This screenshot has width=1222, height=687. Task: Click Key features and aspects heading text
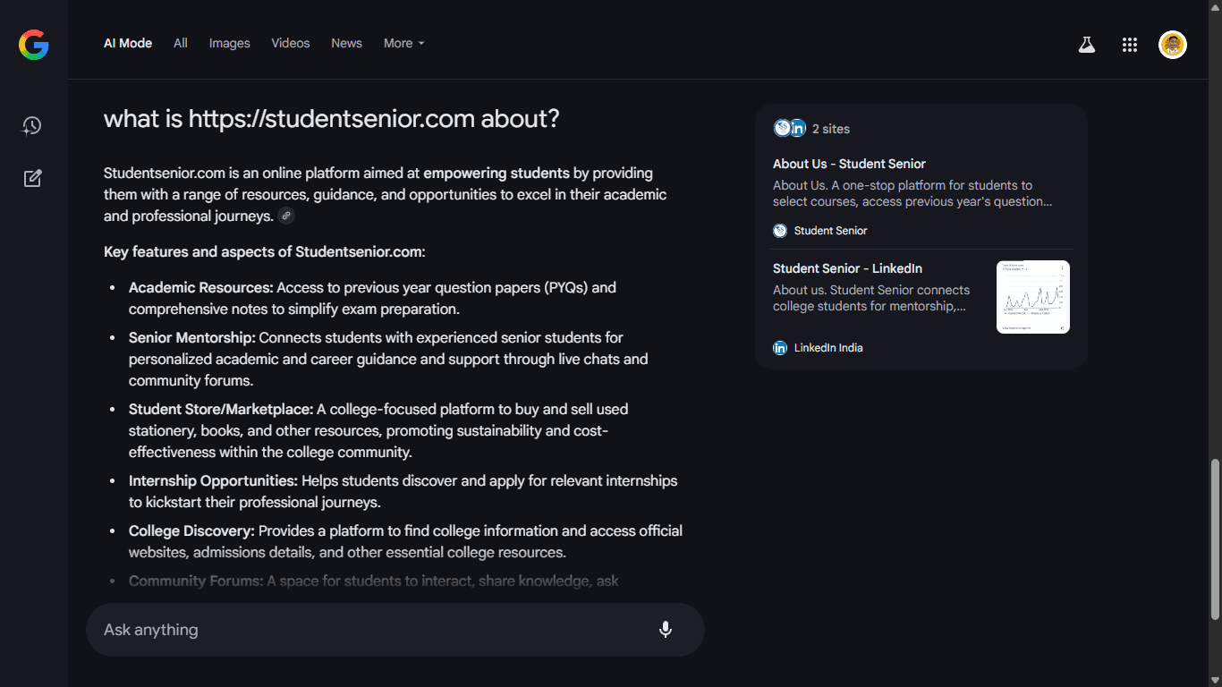[265, 252]
